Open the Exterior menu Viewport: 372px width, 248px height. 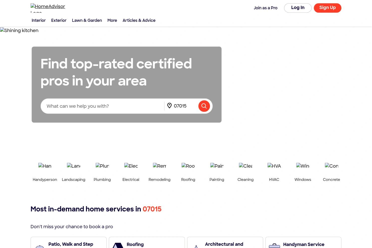coord(59,21)
